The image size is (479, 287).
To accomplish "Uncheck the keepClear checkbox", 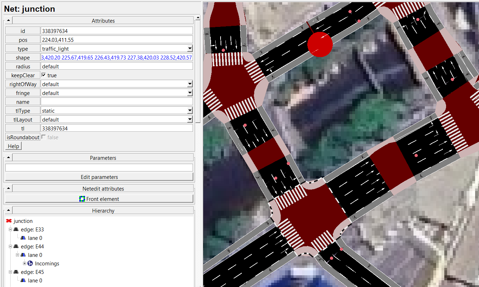I will (44, 75).
